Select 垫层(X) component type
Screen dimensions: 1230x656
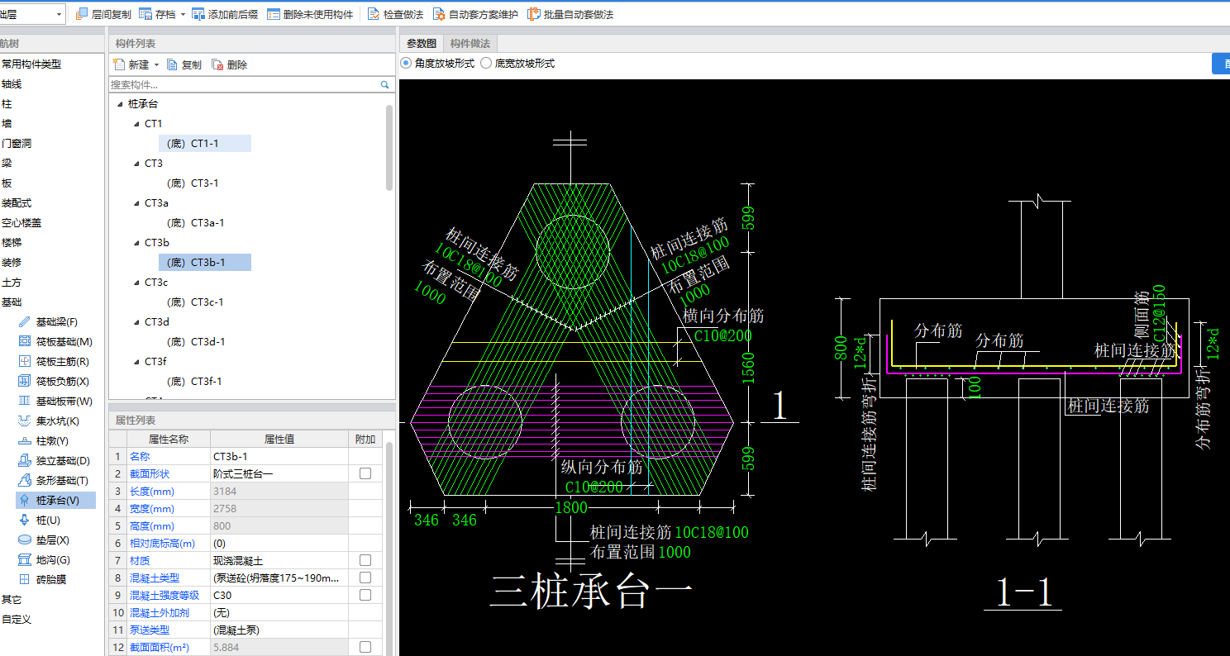(43, 540)
